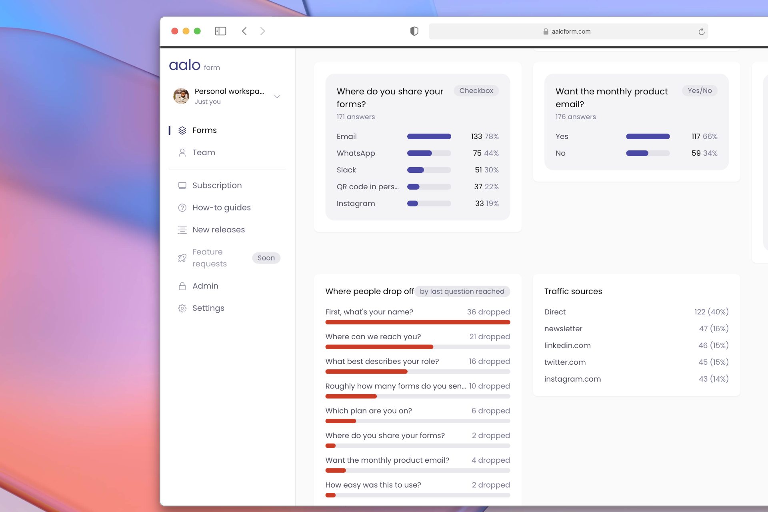Click '21 dropped' value
Viewport: 768px width, 512px height.
pos(490,337)
